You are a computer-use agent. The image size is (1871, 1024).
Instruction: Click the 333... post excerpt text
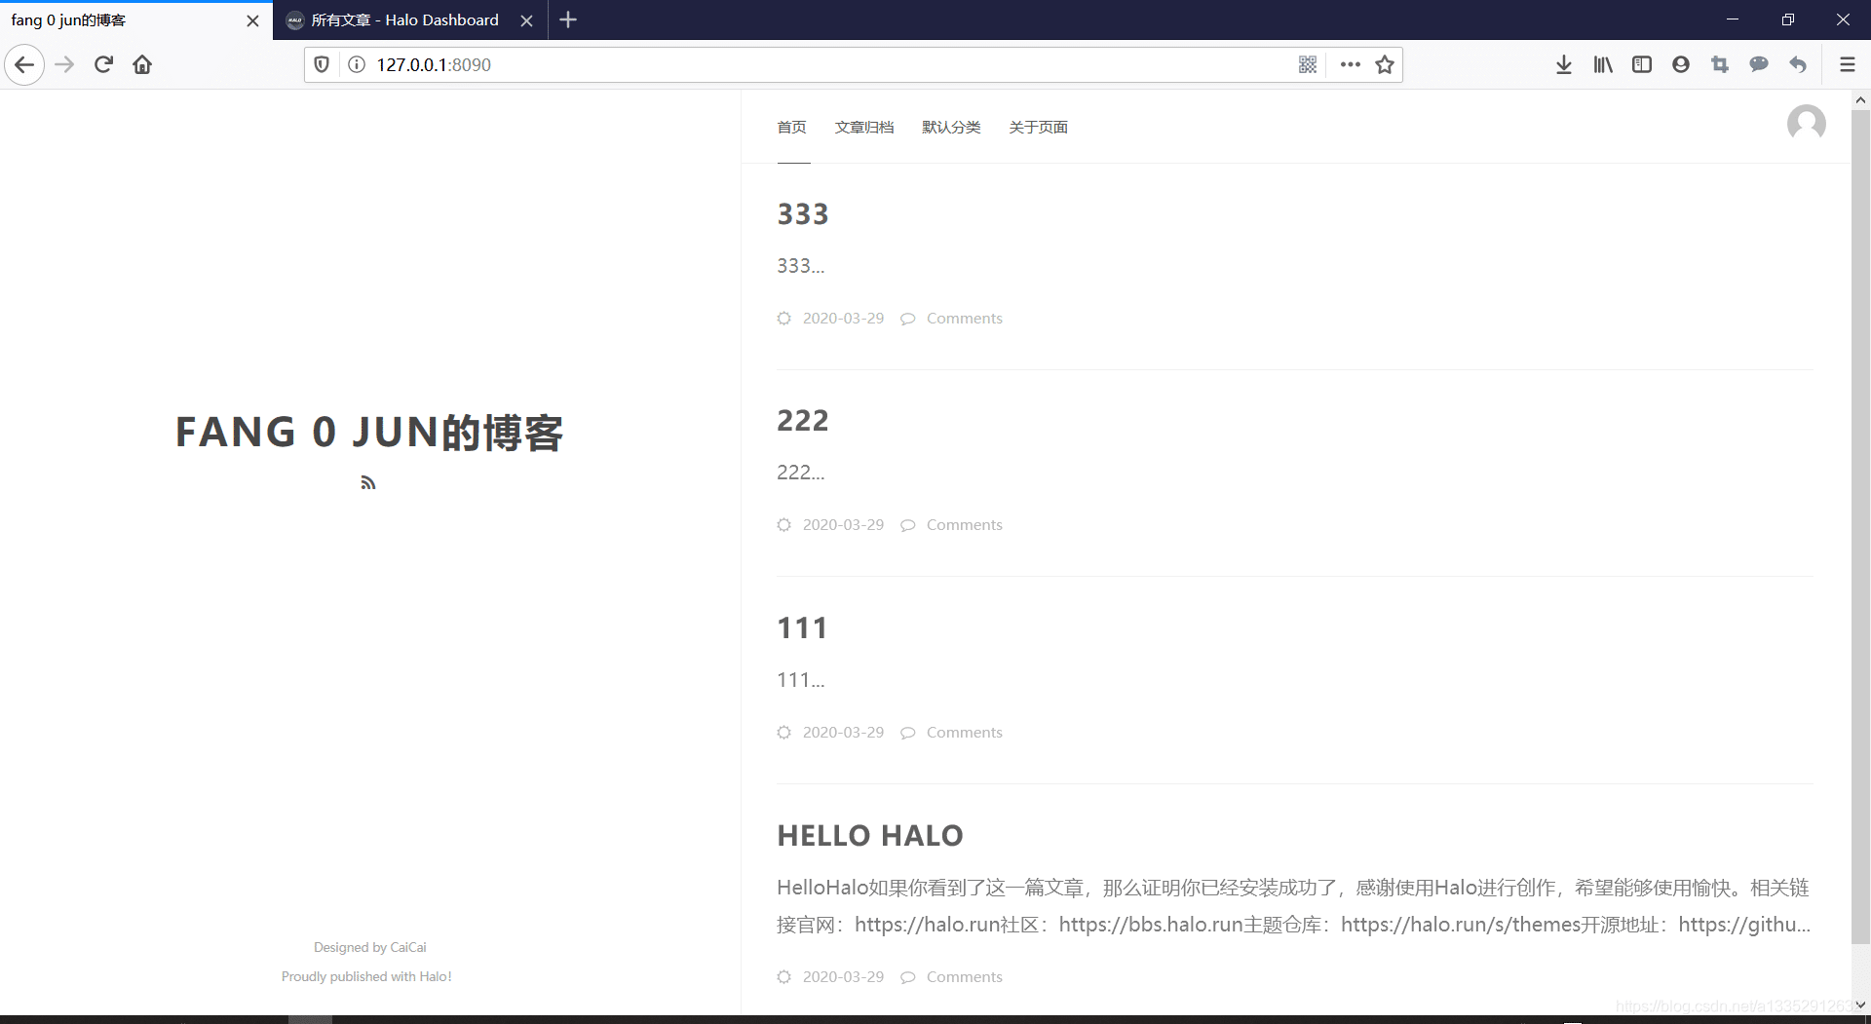pyautogui.click(x=801, y=266)
